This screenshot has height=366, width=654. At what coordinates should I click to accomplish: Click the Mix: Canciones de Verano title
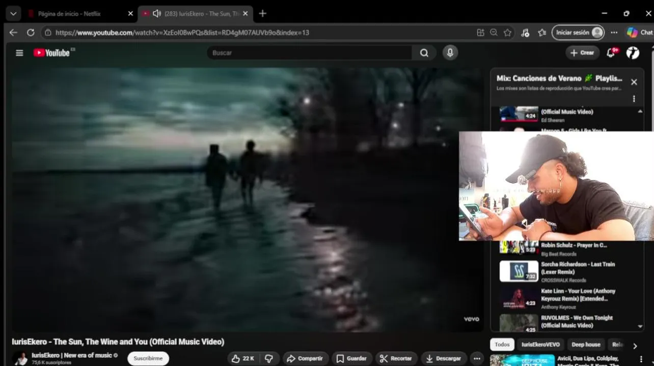559,78
